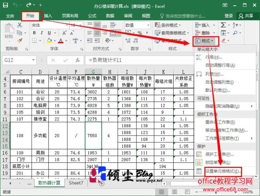260x196 pixels.
Task: Open the 文件 tab
Action: tap(10, 16)
